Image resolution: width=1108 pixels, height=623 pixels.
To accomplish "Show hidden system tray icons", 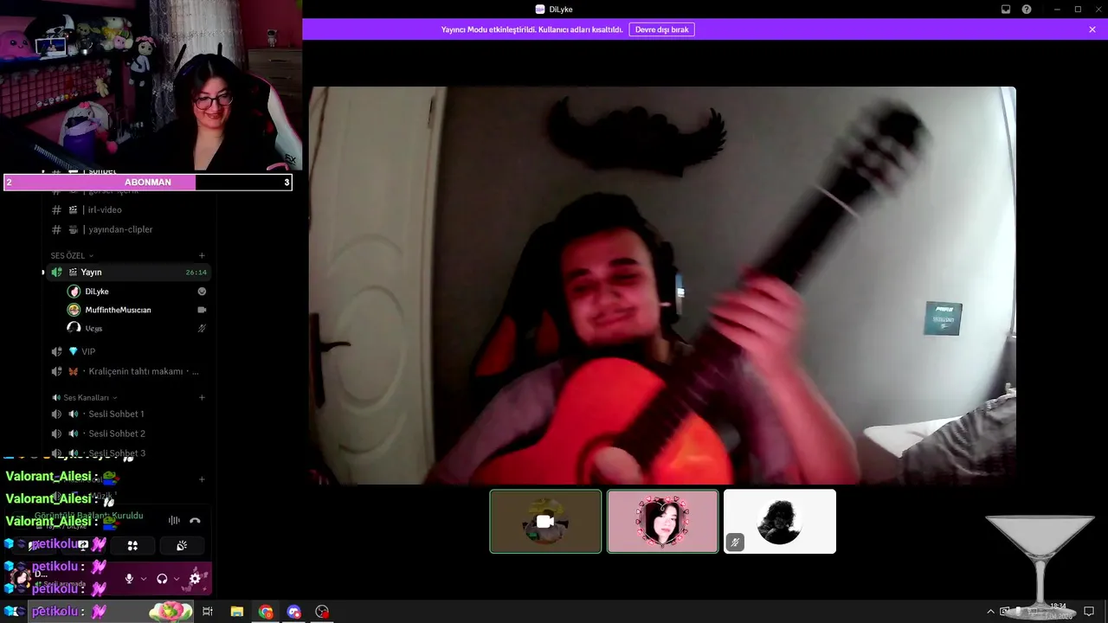I will pos(990,611).
